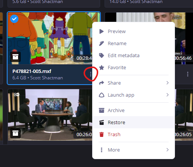Image resolution: width=193 pixels, height=167 pixels.
Task: Click archive badge on roundtable video thumbnail
Action: pos(15,133)
